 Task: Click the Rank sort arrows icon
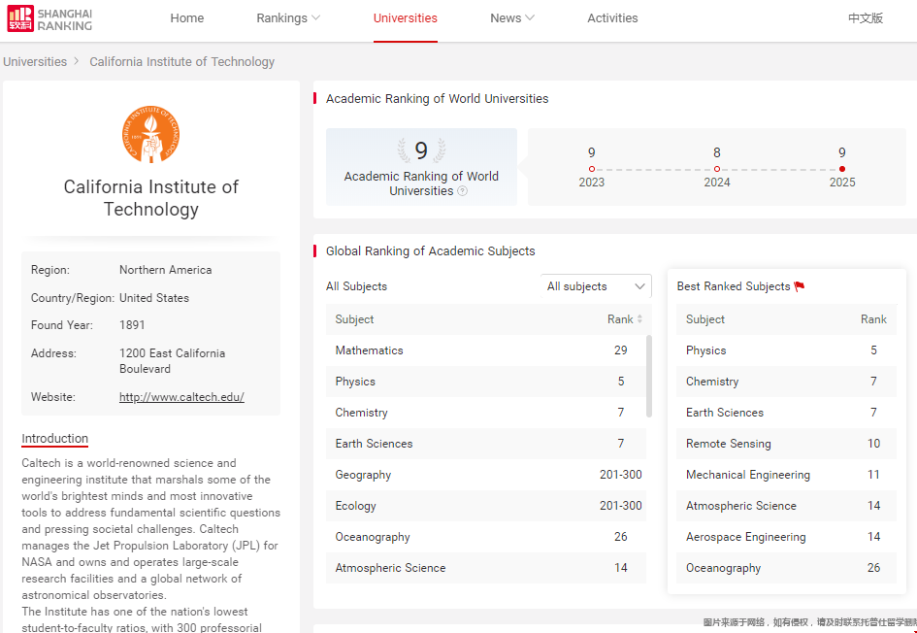tap(639, 319)
